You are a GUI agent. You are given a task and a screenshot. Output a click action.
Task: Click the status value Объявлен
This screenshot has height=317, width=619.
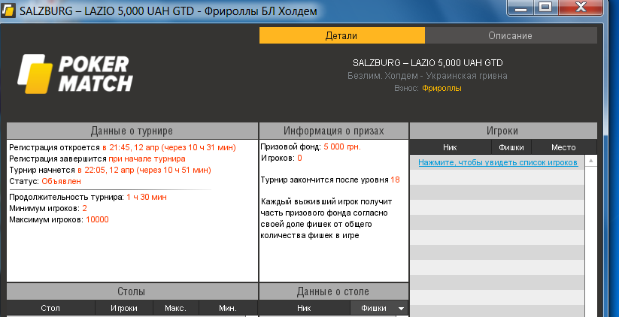tap(61, 181)
